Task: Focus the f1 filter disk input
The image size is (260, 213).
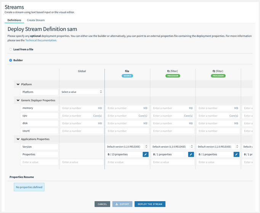Action: pos(173,123)
